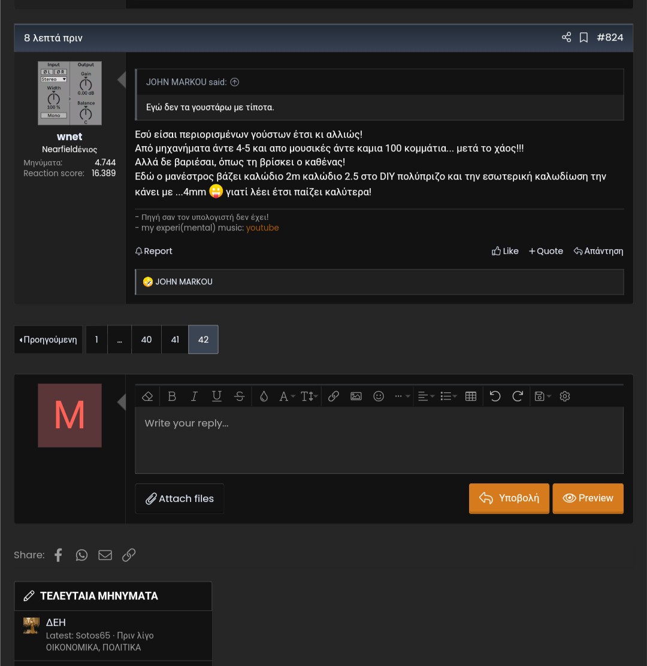Go to page 41
647x666 pixels.
[x=175, y=340]
